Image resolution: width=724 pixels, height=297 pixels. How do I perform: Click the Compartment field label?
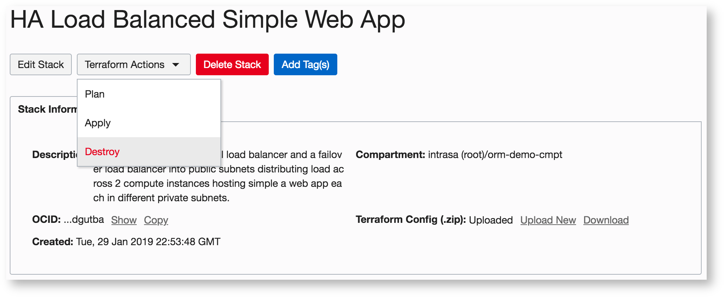click(x=390, y=155)
